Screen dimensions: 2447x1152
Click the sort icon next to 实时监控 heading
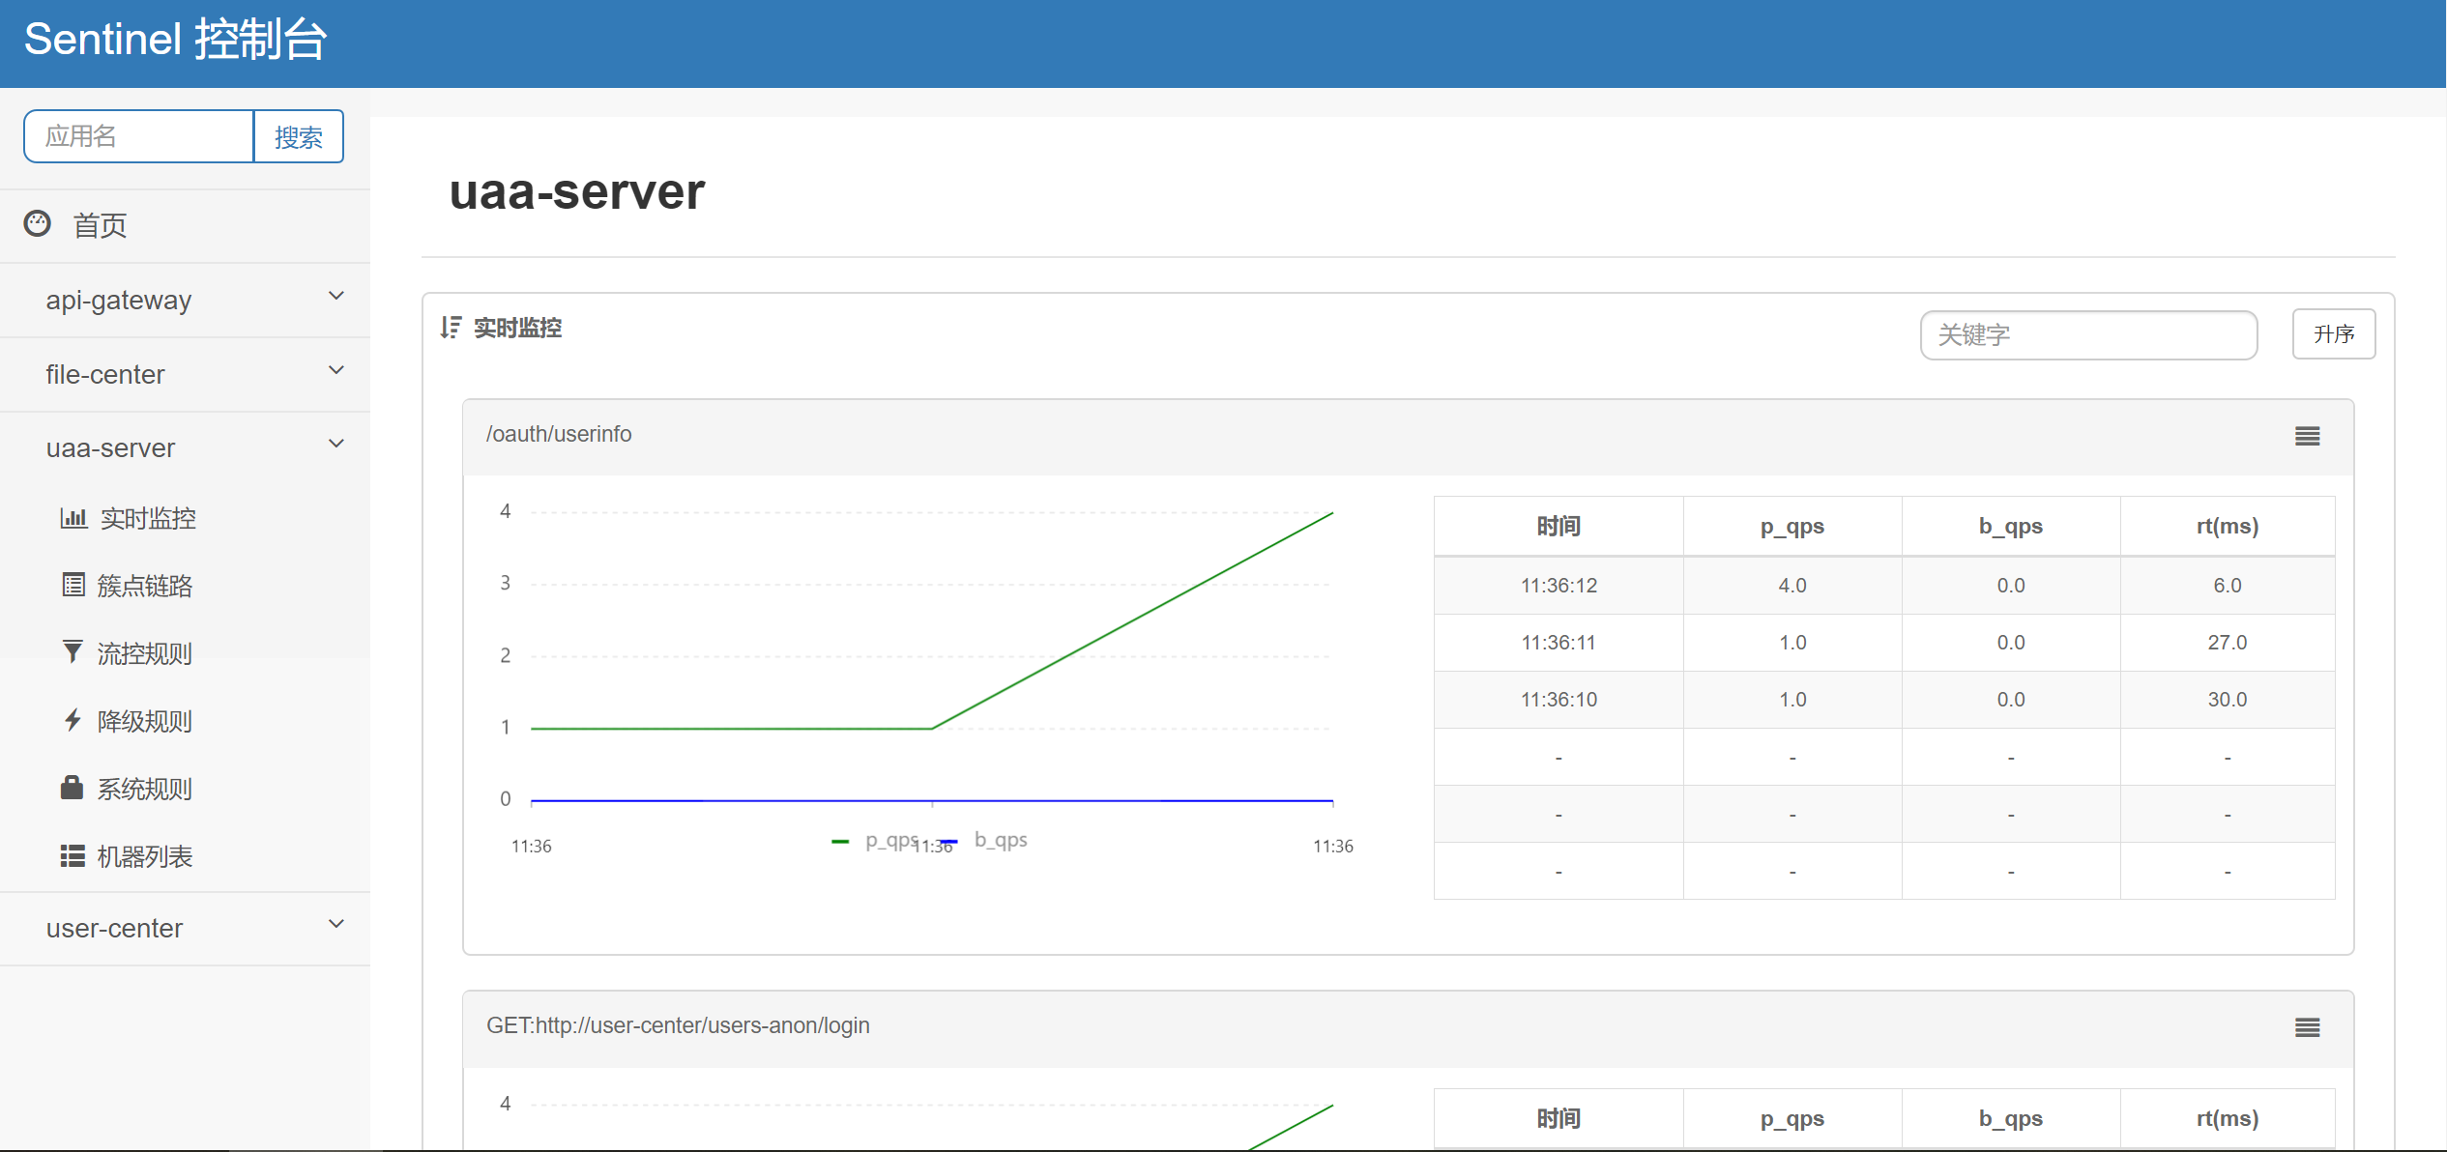click(451, 328)
